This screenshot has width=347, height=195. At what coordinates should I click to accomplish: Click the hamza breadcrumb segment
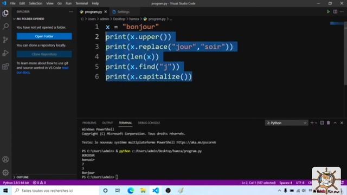pos(134,19)
